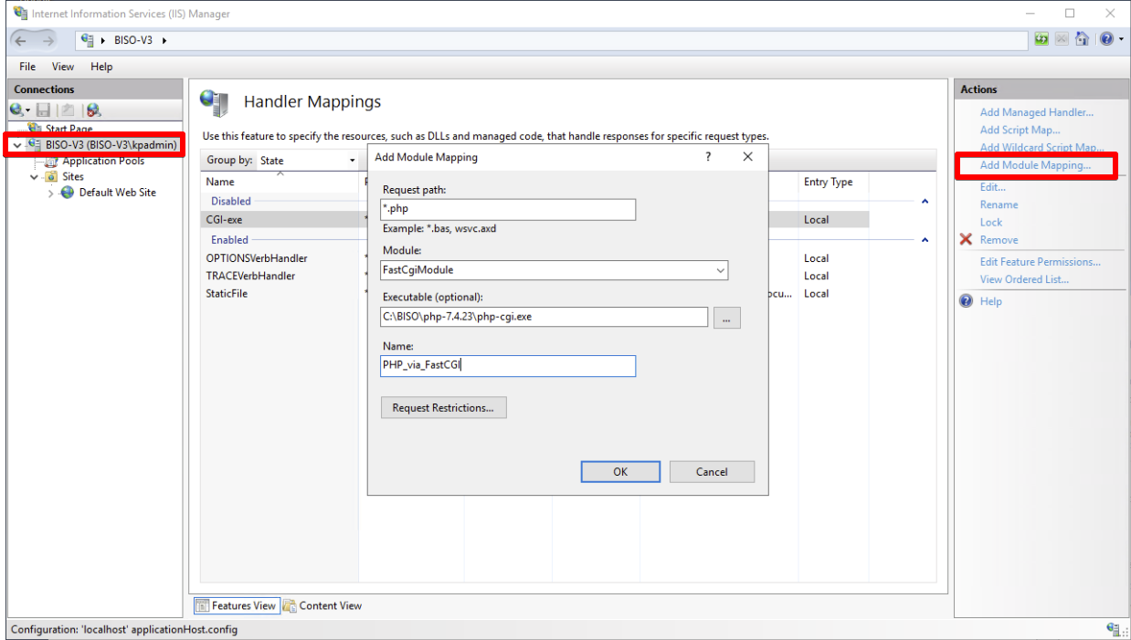Switch to Content View tab
Image resolution: width=1131 pixels, height=640 pixels.
click(x=322, y=605)
